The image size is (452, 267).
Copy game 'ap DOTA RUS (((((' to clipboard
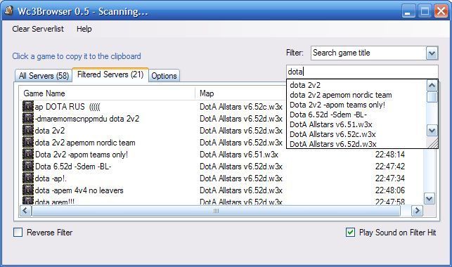point(67,107)
